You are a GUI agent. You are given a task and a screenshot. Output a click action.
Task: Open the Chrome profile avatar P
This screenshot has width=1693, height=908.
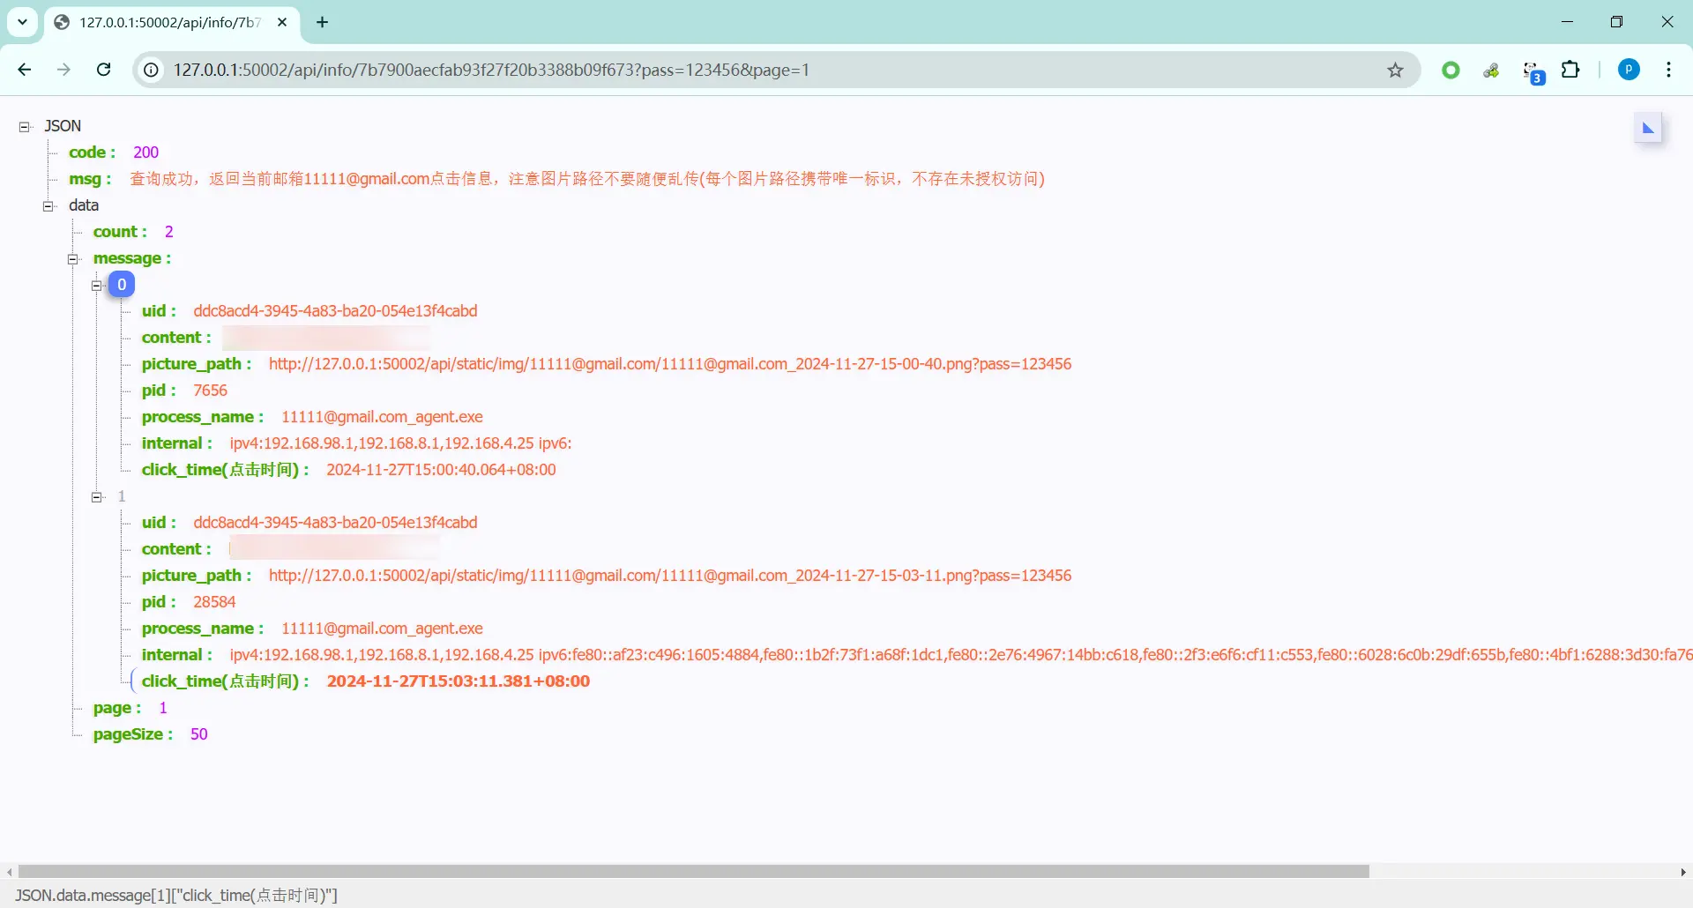[x=1629, y=70]
